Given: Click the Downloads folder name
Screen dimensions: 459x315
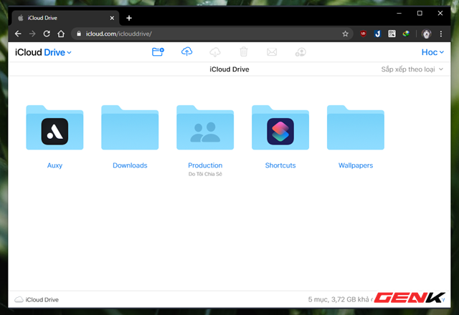Looking at the screenshot, I should point(130,165).
